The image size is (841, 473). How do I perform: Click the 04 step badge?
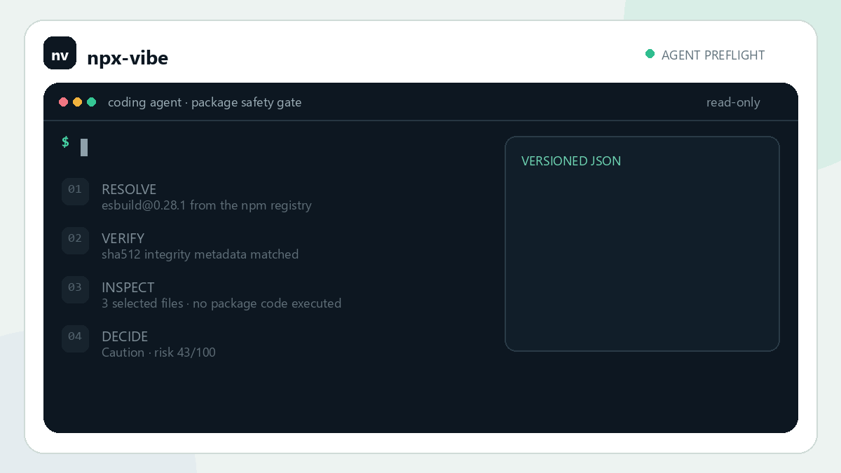pyautogui.click(x=75, y=338)
